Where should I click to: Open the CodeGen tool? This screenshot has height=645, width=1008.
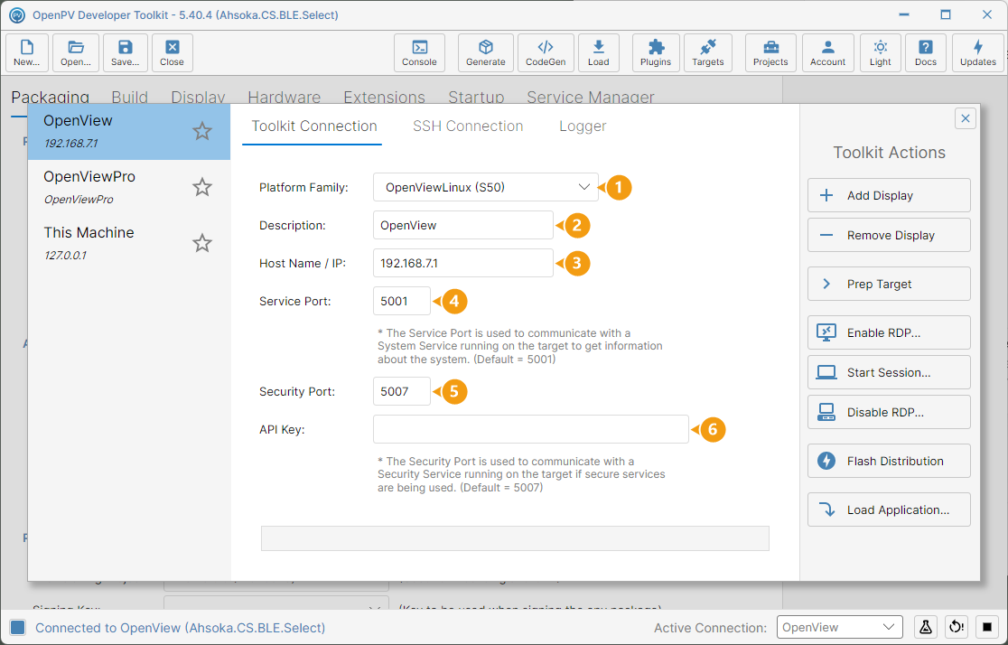click(x=546, y=52)
